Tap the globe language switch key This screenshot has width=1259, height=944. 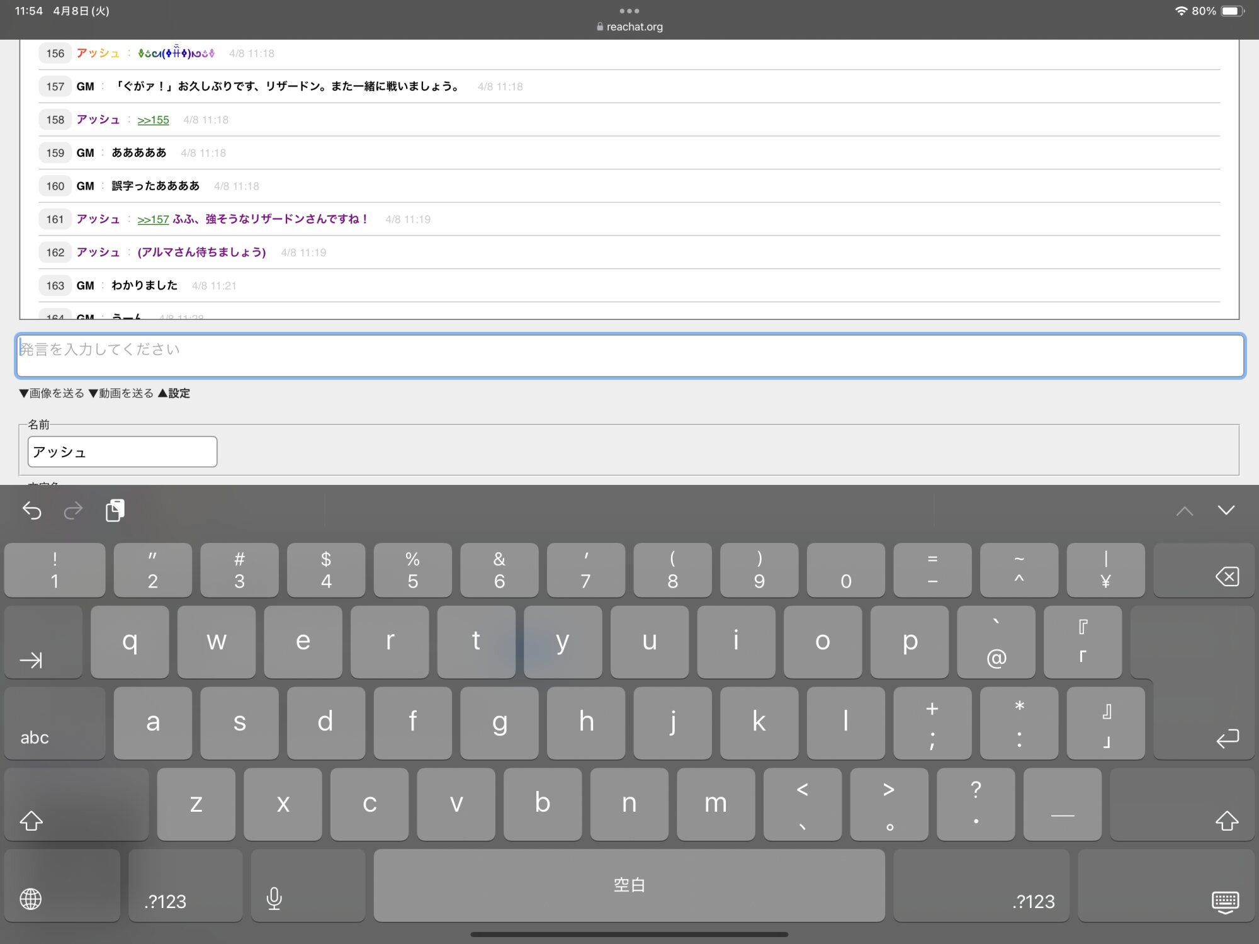pos(31,899)
